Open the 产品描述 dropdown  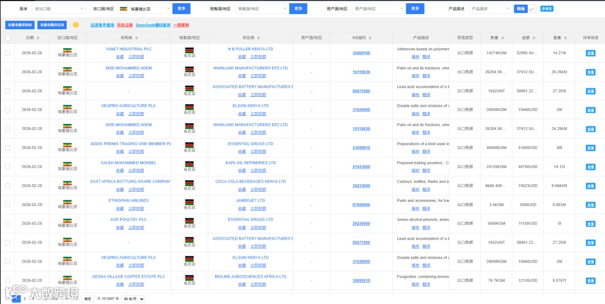[x=490, y=8]
